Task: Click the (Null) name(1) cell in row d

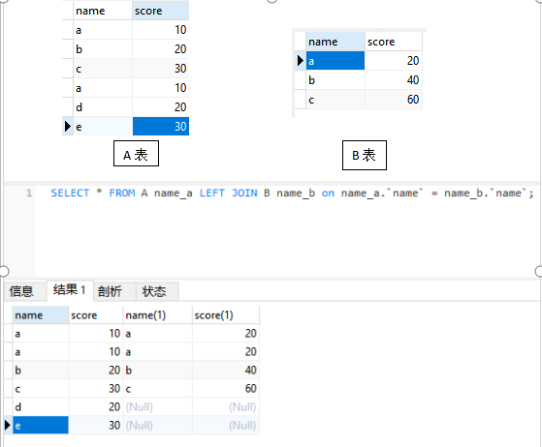Action: pos(157,407)
